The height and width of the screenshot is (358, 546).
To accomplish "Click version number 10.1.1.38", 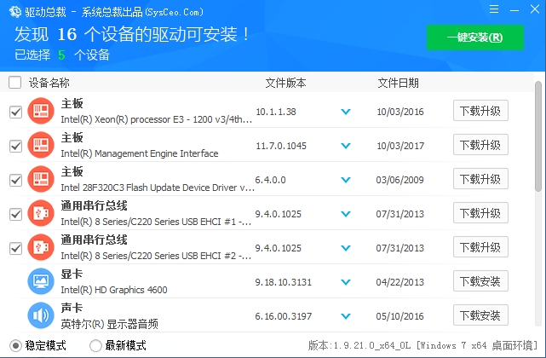I will 276,112.
